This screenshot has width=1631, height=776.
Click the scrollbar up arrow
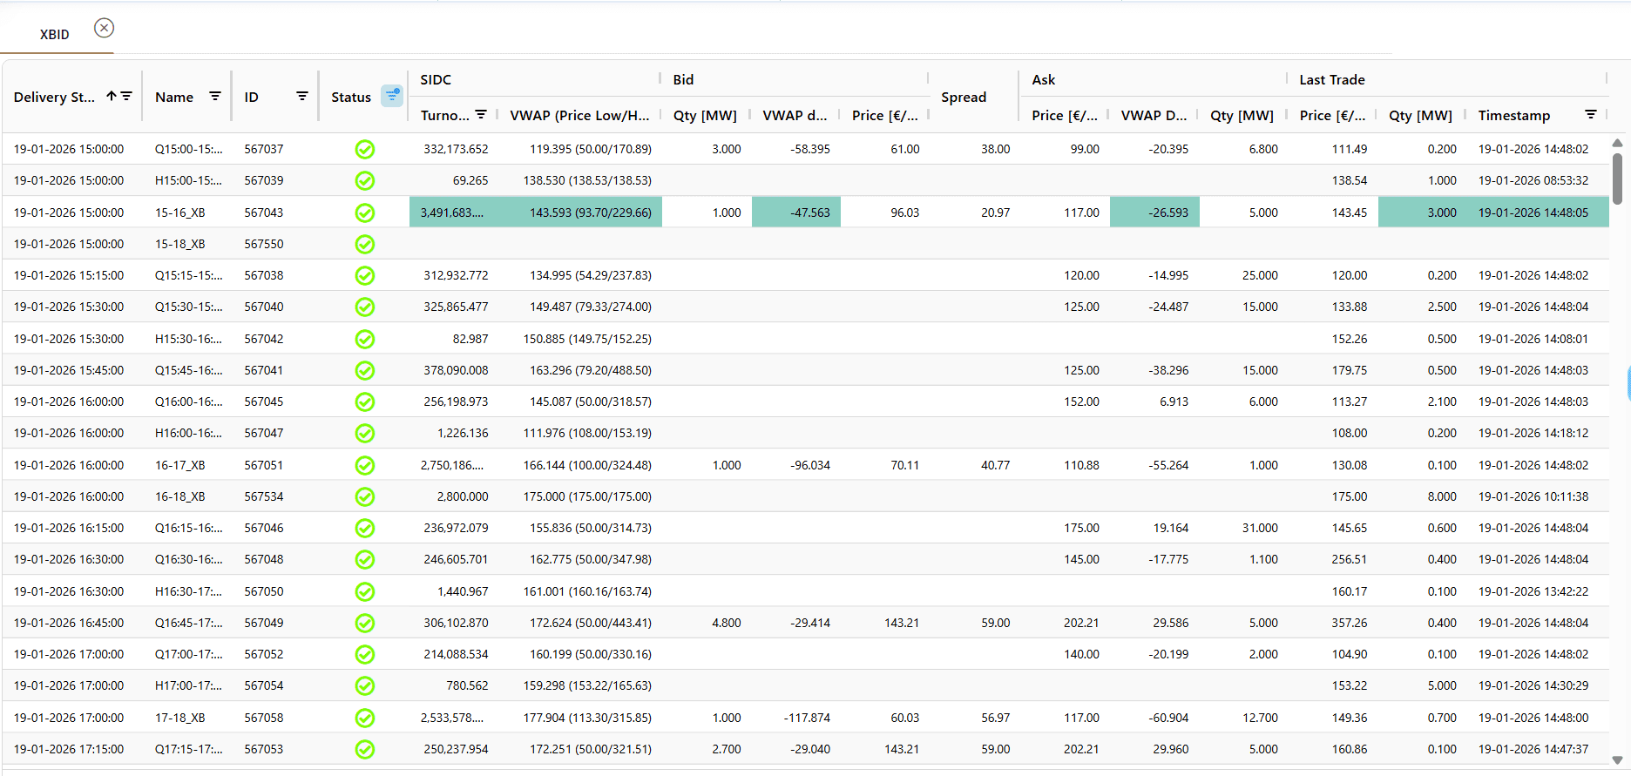pyautogui.click(x=1617, y=143)
